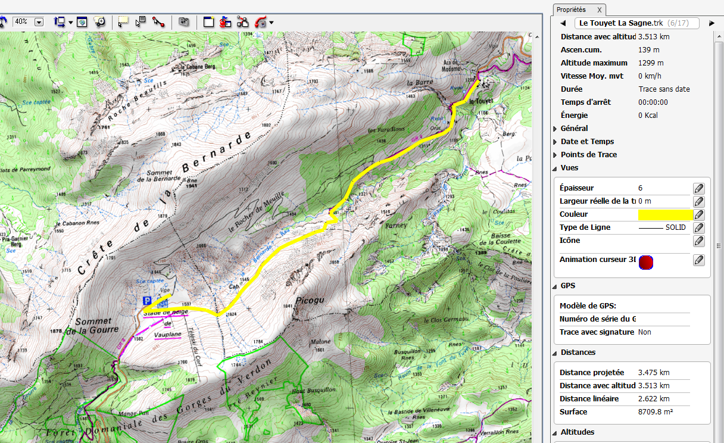Screen dimensions: 724x443
Task: Click the pointer with list select tool
Action: 141,22
